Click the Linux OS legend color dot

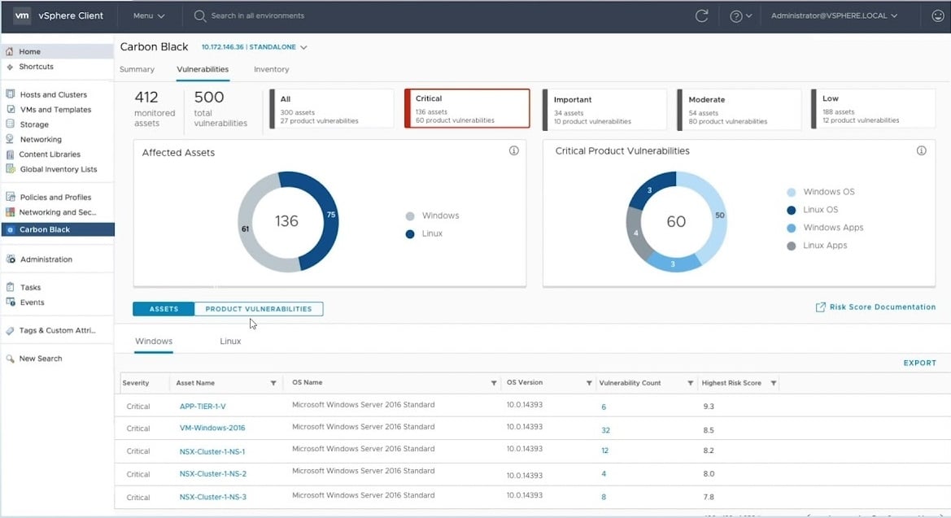(x=791, y=210)
